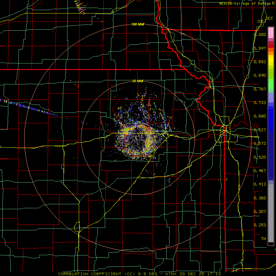276x276 pixels.
Task: Click the 0.467 scale value
Action: pos(260,171)
